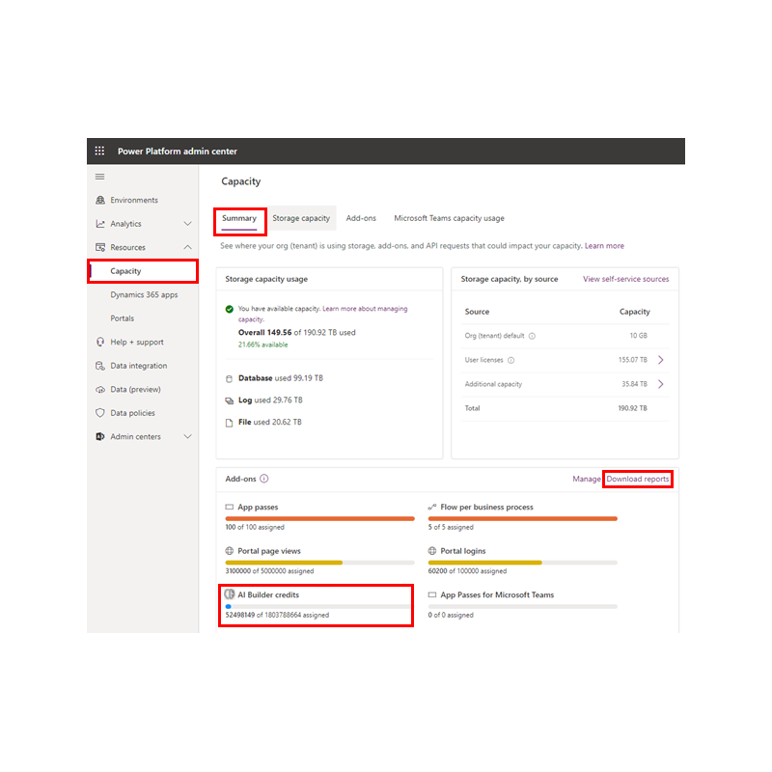772x772 pixels.
Task: Click the Add-ons info icon
Action: 264,479
